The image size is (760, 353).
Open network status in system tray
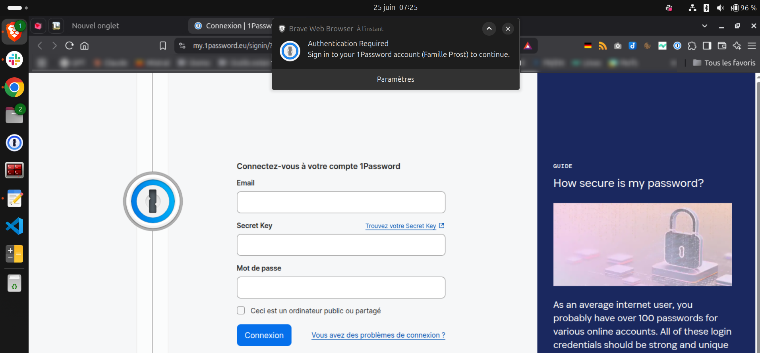click(x=692, y=8)
